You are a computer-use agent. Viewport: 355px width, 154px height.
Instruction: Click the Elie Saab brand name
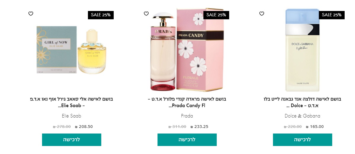72,116
